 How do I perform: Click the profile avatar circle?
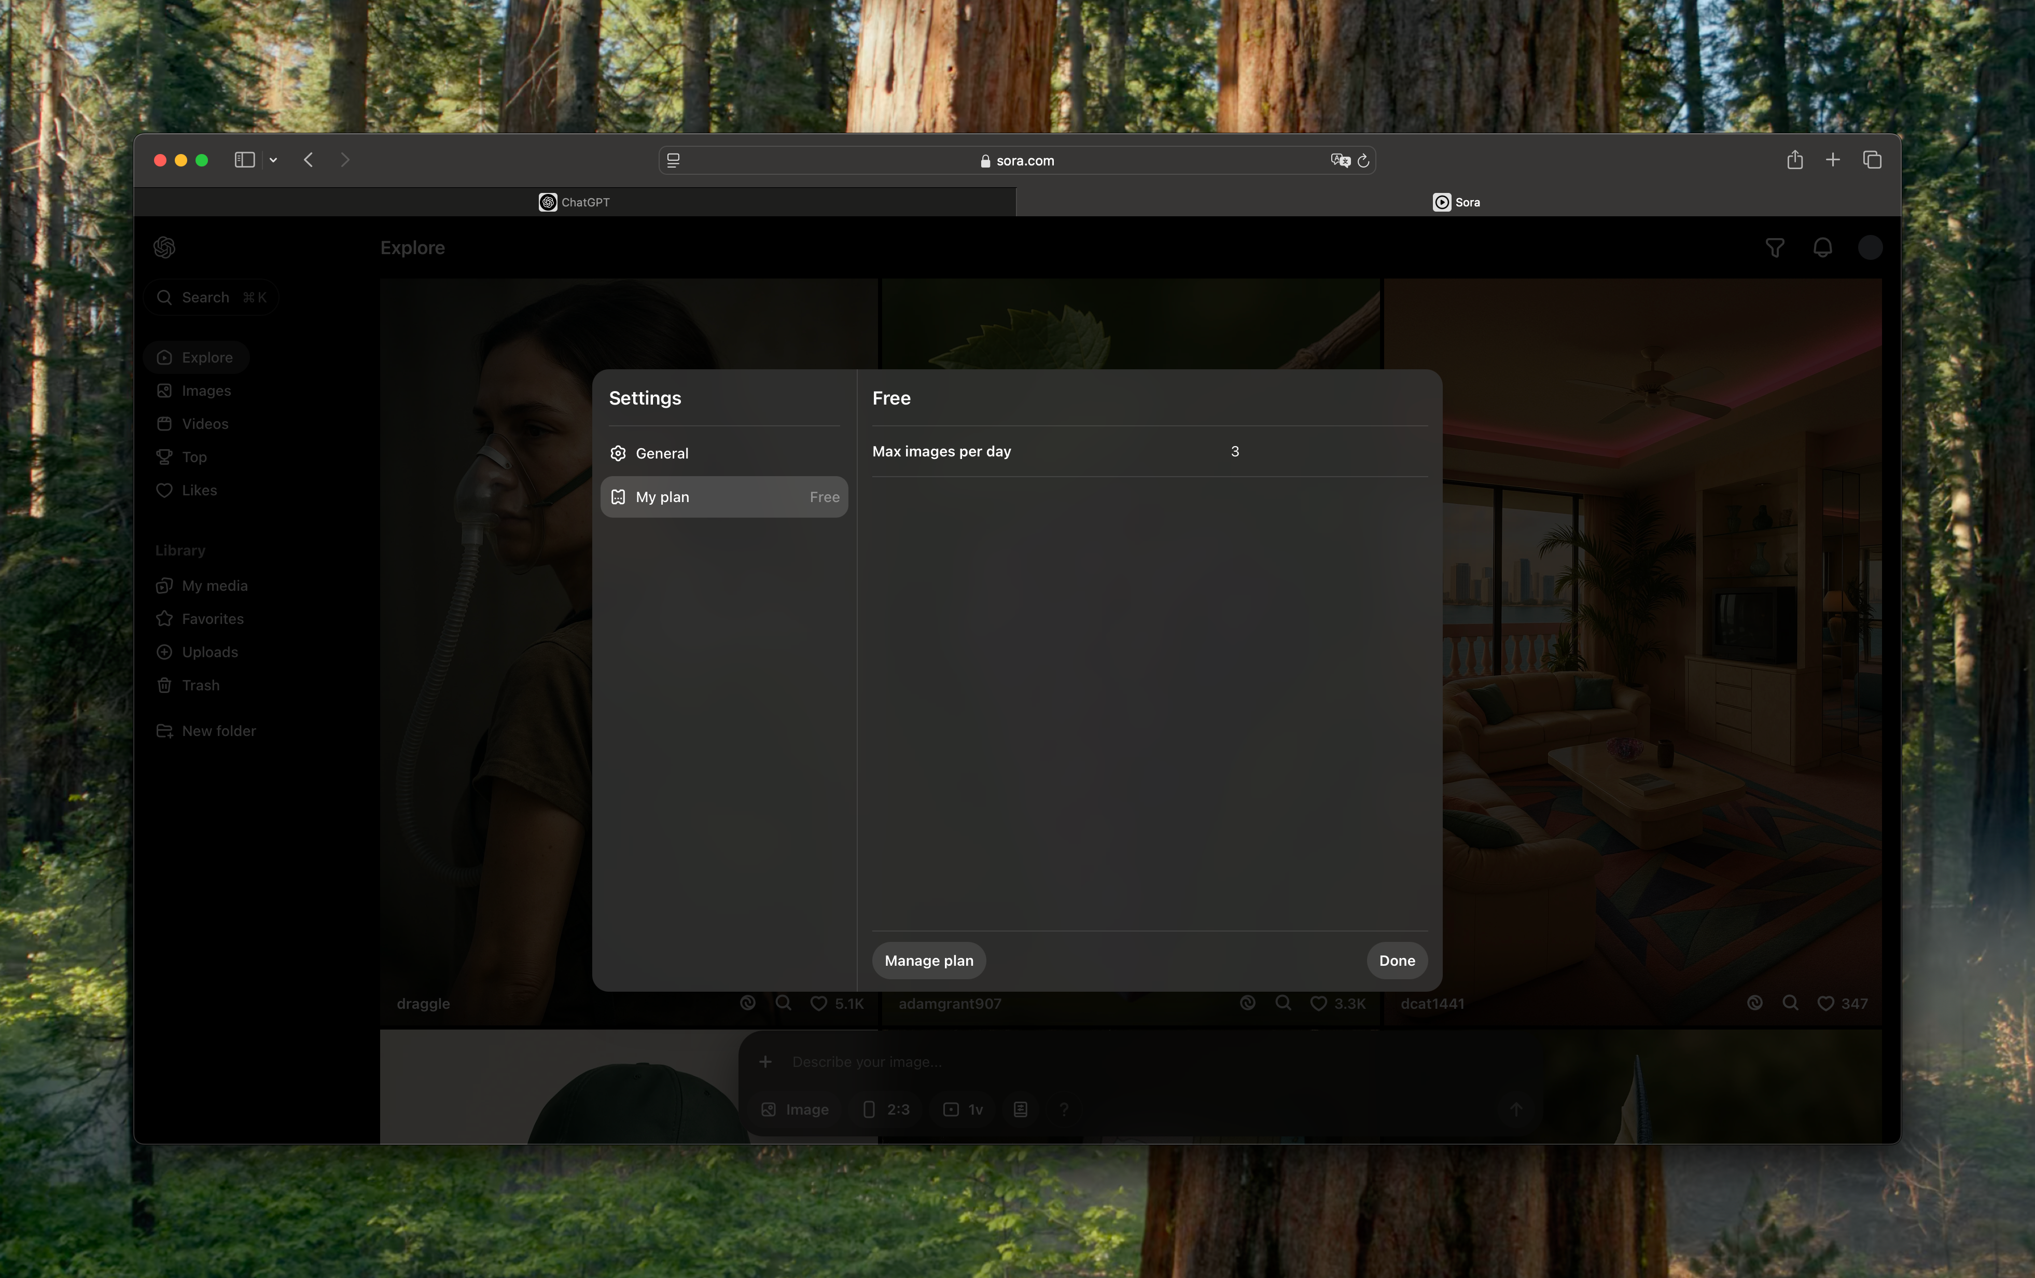pos(1870,247)
